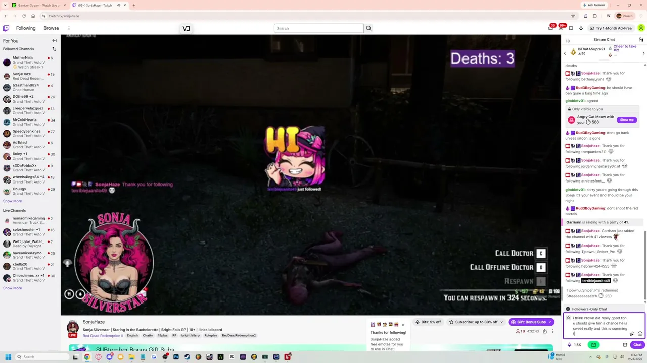Image resolution: width=647 pixels, height=363 pixels.
Task: Open the Following page
Action: 26,28
